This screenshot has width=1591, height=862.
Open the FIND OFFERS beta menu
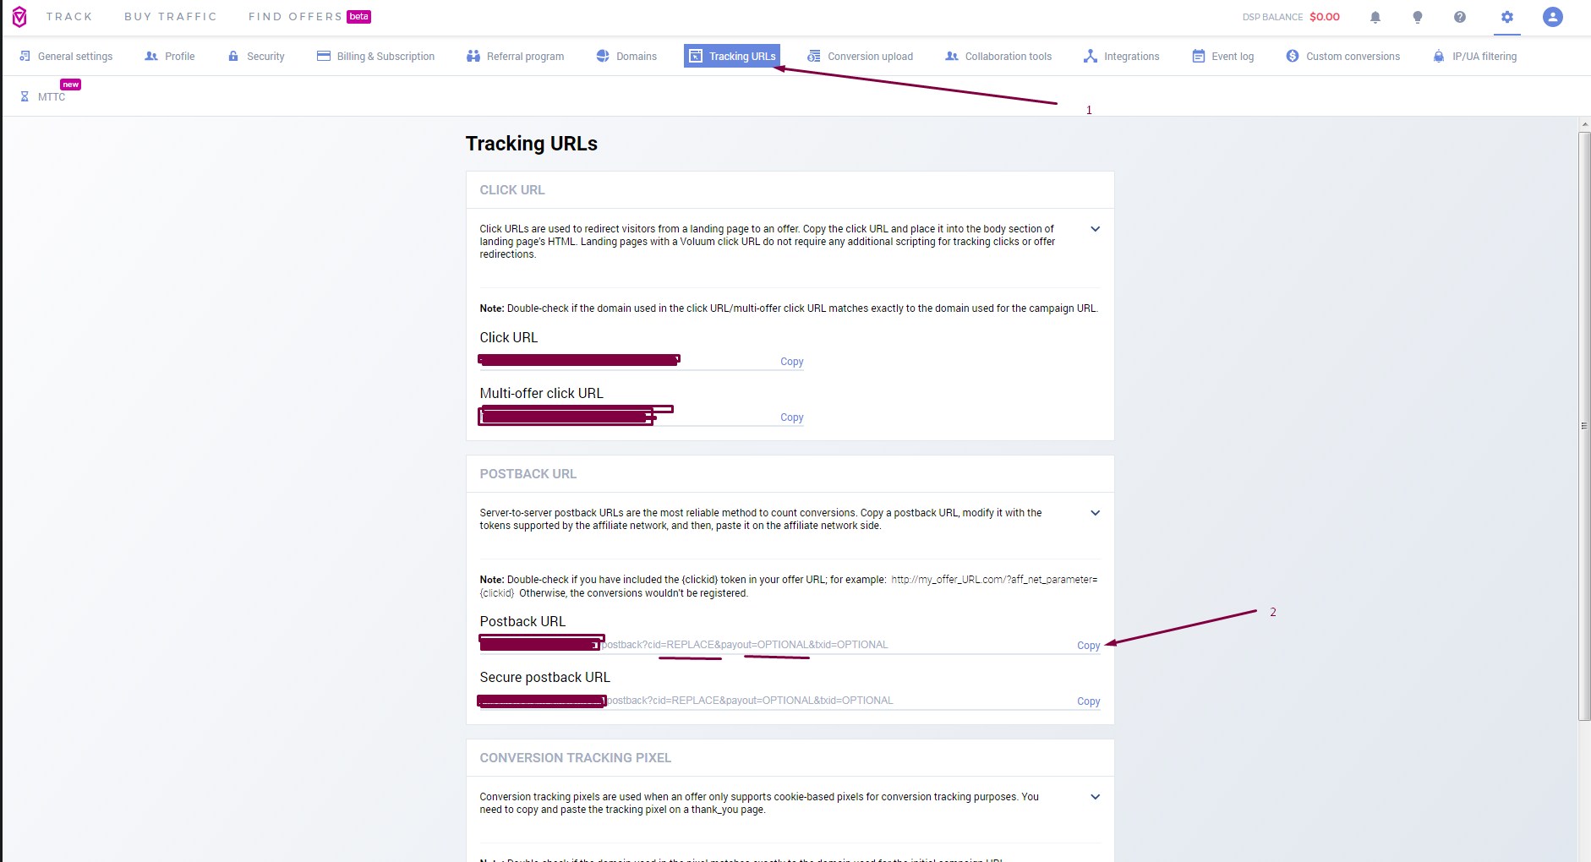[x=309, y=17]
